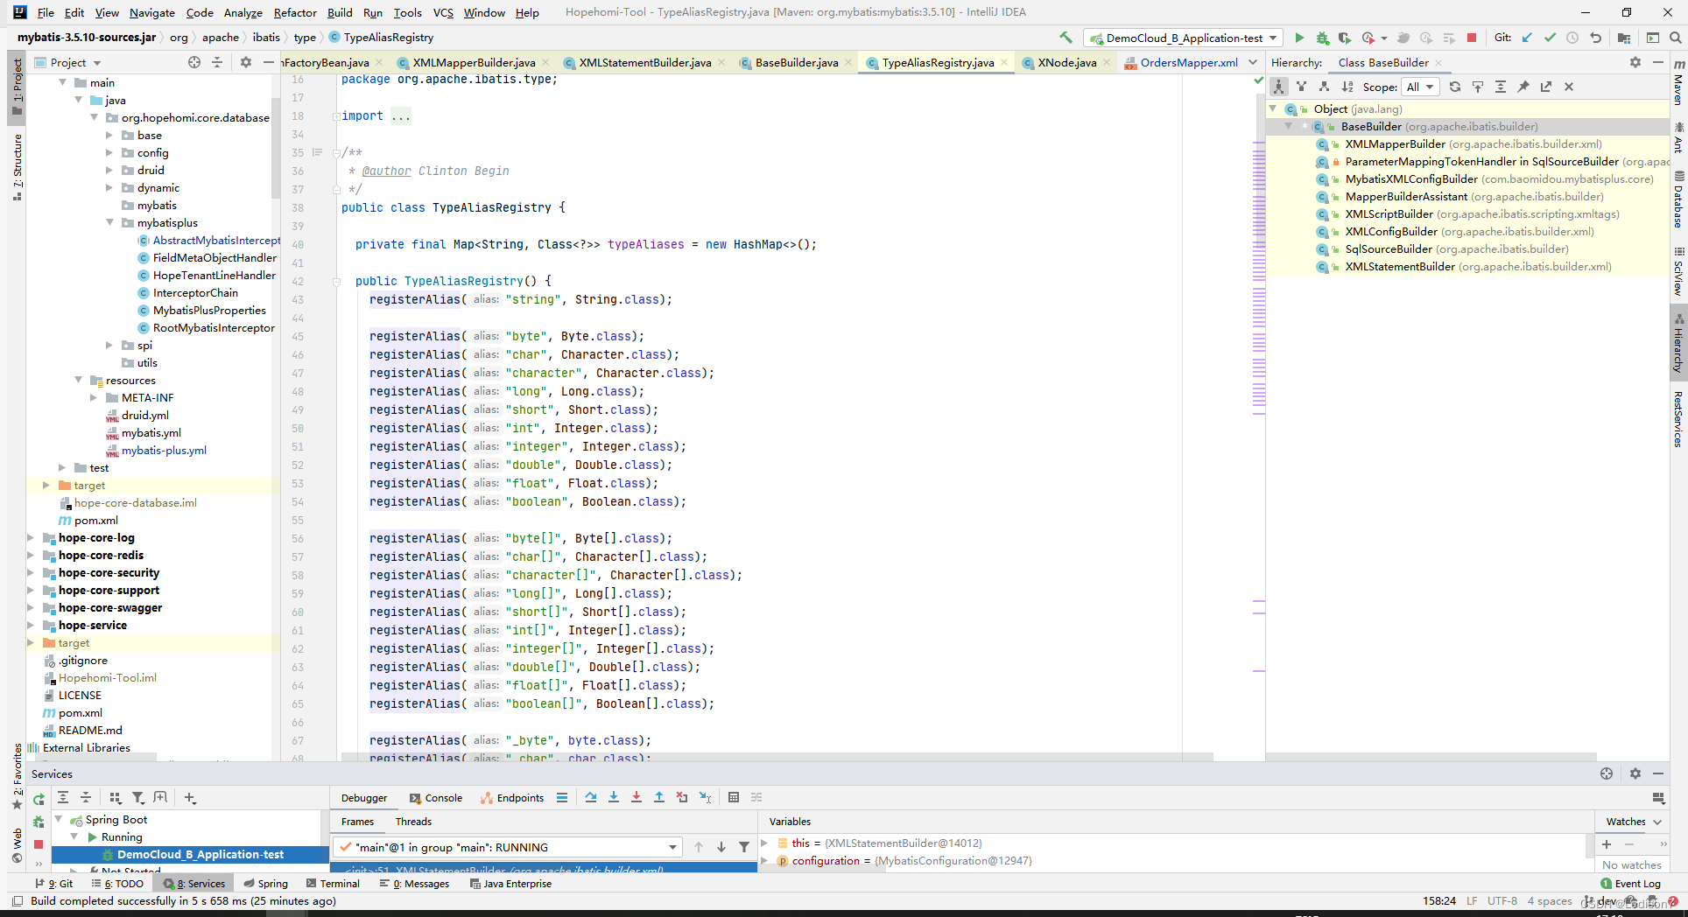Evaluate Expression calculator icon
Image resolution: width=1688 pixels, height=917 pixels.
(734, 797)
